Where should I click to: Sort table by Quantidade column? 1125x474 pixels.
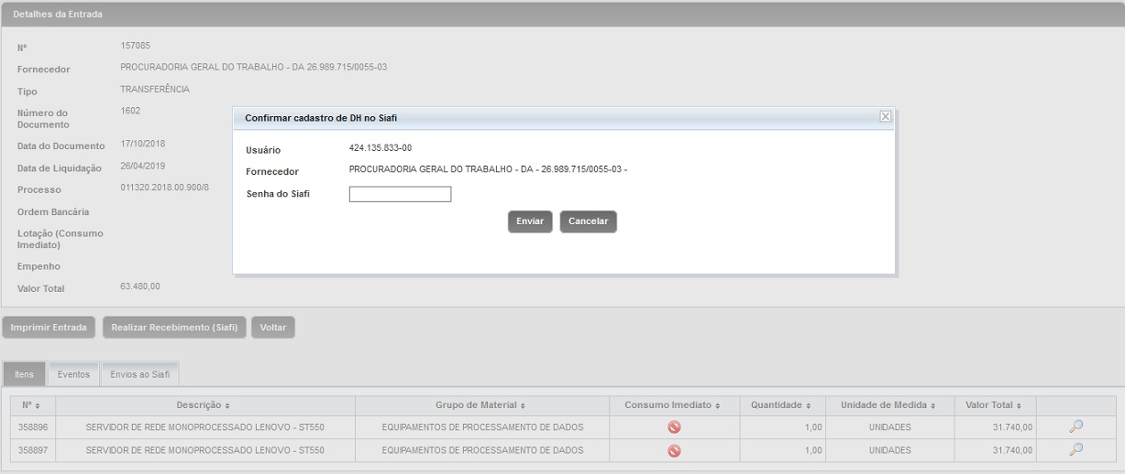point(780,404)
